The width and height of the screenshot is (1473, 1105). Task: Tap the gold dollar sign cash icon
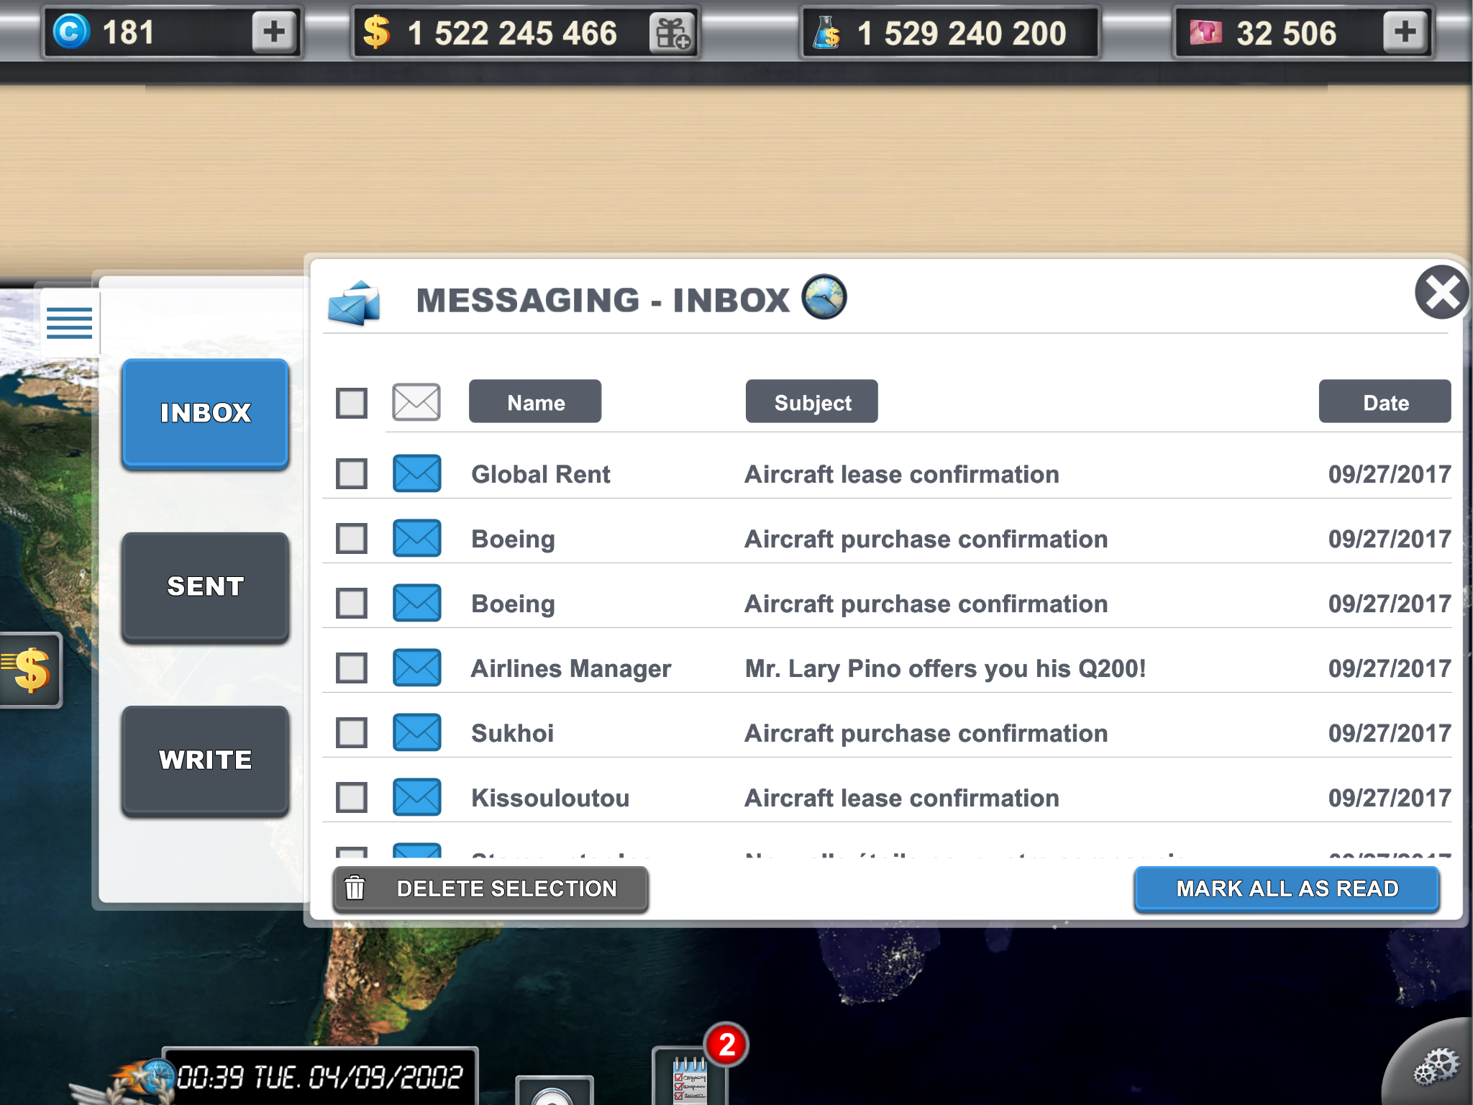(377, 32)
